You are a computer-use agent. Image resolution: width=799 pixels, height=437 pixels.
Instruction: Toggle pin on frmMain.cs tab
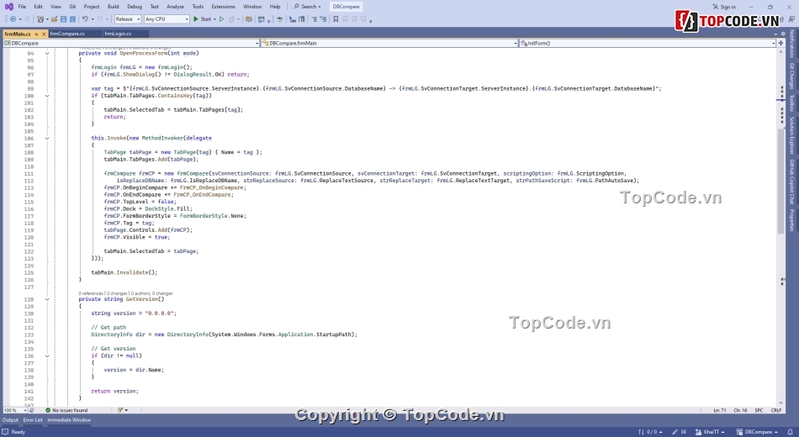tap(36, 34)
